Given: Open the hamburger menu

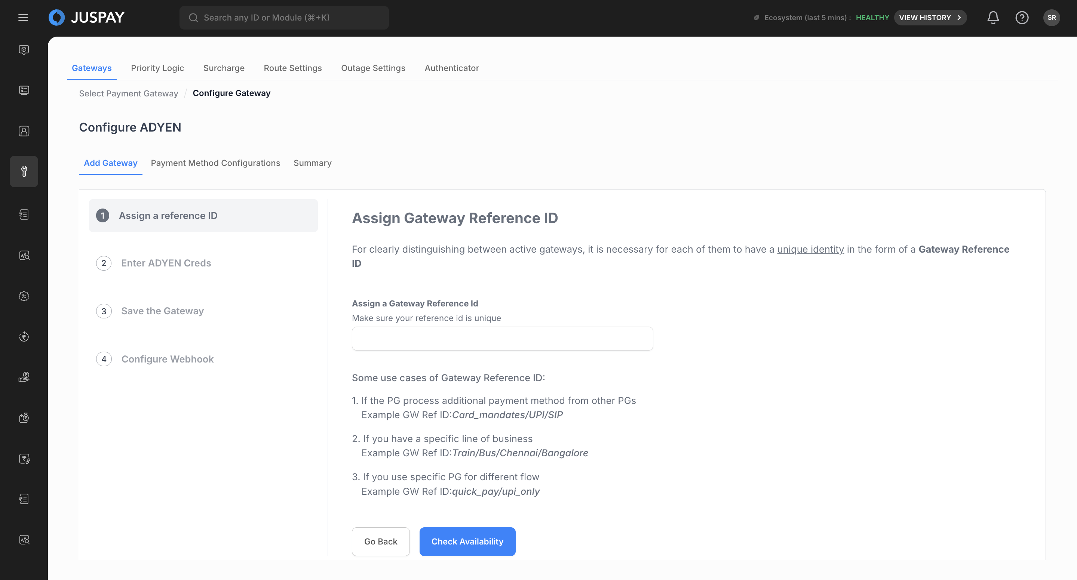Looking at the screenshot, I should [x=24, y=18].
